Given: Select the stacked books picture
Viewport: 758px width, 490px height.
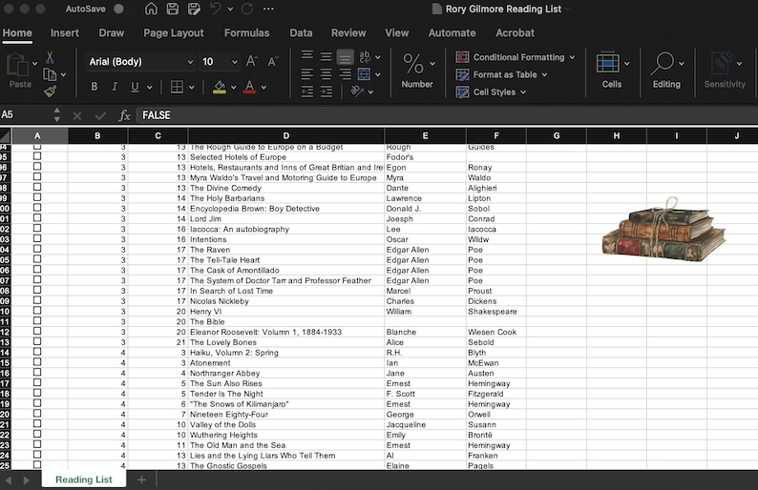Looking at the screenshot, I should click(x=663, y=230).
